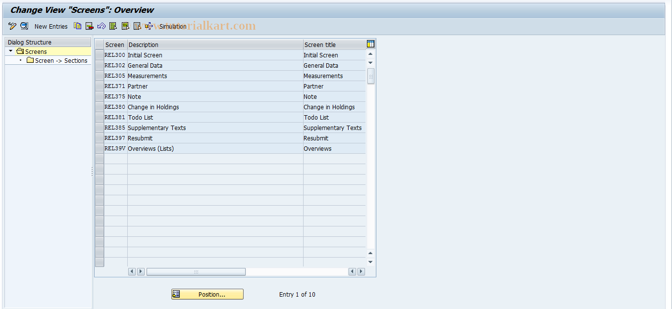
Task: Click the REL39V screen code cell
Action: tap(115, 148)
